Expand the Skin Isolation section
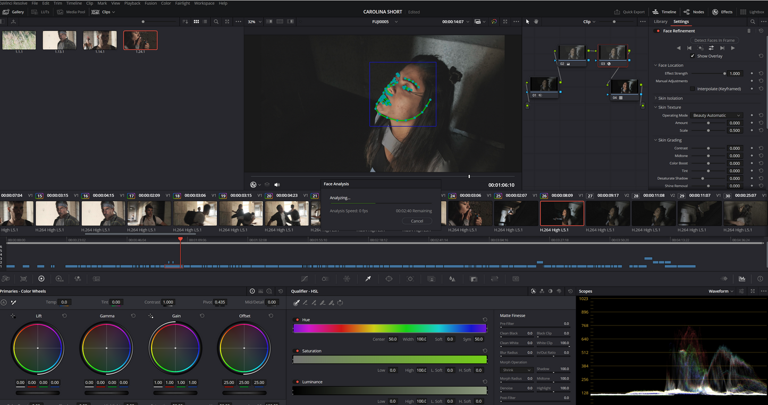The image size is (768, 405). click(655, 98)
